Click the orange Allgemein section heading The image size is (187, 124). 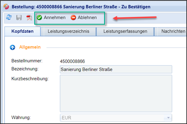coord(30,47)
